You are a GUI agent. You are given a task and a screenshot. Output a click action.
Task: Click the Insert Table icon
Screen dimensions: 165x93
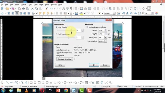(76, 9)
